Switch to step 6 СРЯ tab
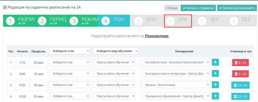Screen dimensions: 258x102 point(178,21)
